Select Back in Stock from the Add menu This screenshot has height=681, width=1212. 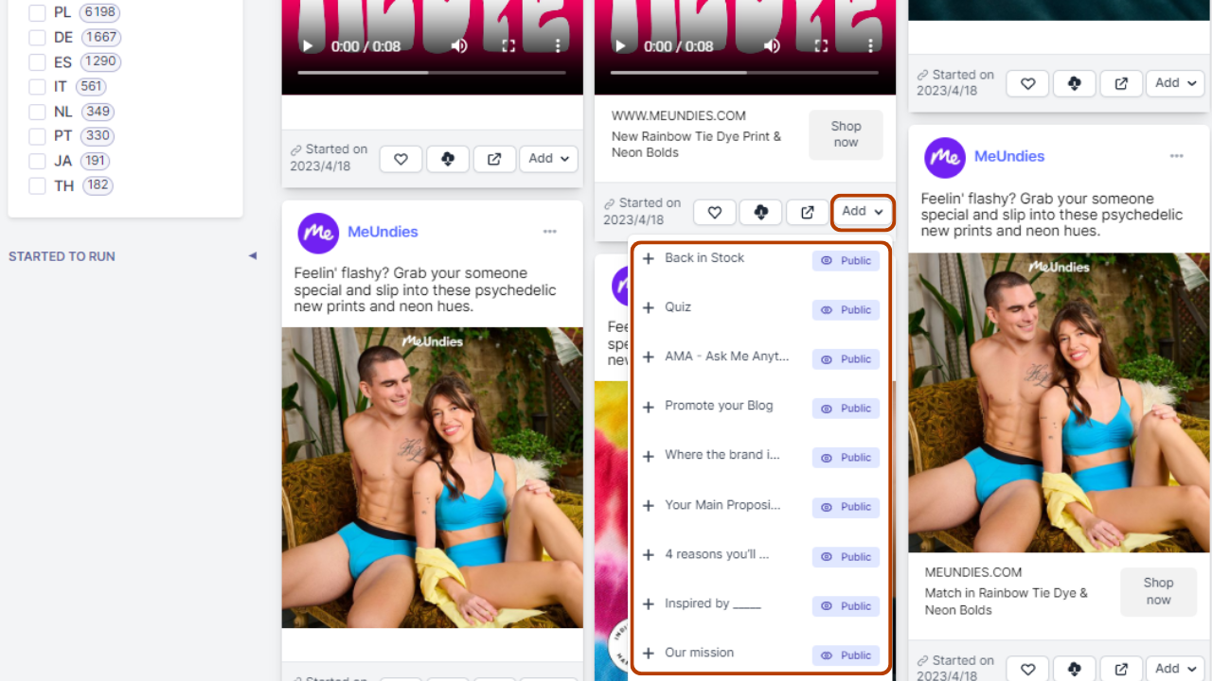coord(704,258)
